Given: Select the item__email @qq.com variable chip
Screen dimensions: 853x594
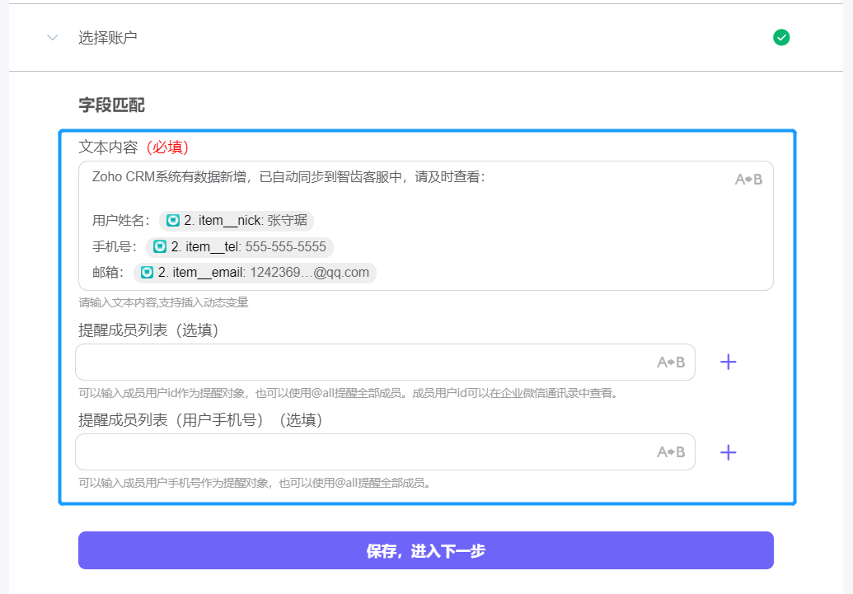Looking at the screenshot, I should click(x=255, y=273).
